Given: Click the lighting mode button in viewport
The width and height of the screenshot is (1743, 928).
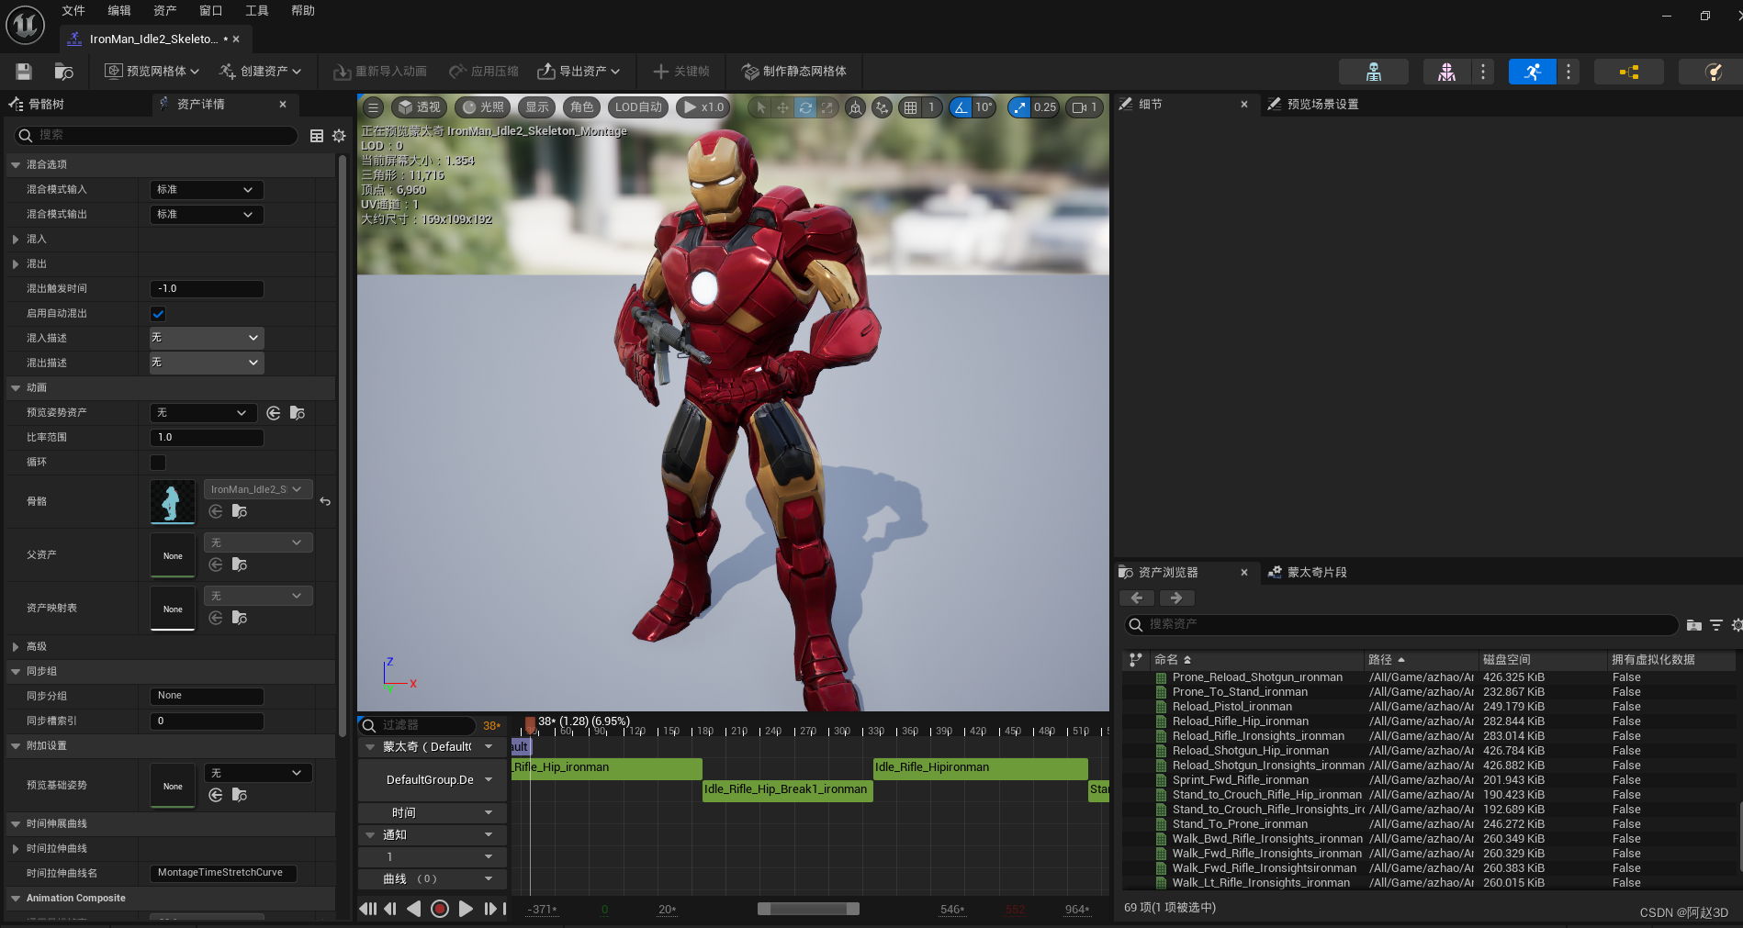Looking at the screenshot, I should tap(483, 107).
